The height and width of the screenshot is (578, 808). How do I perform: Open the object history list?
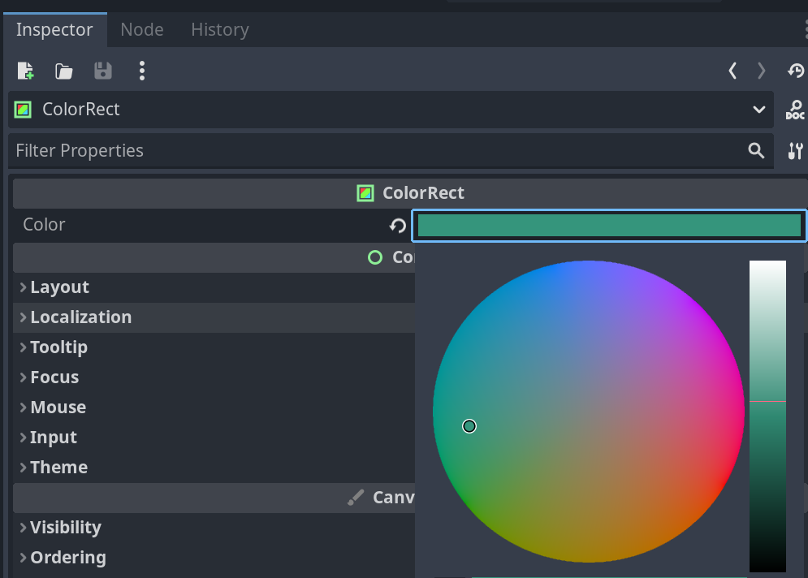pos(795,71)
